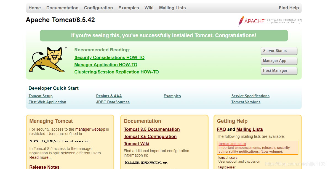This screenshot has height=169, width=328.
Task: Open Clustering/Session Replication HOW-TO link
Action: click(116, 72)
